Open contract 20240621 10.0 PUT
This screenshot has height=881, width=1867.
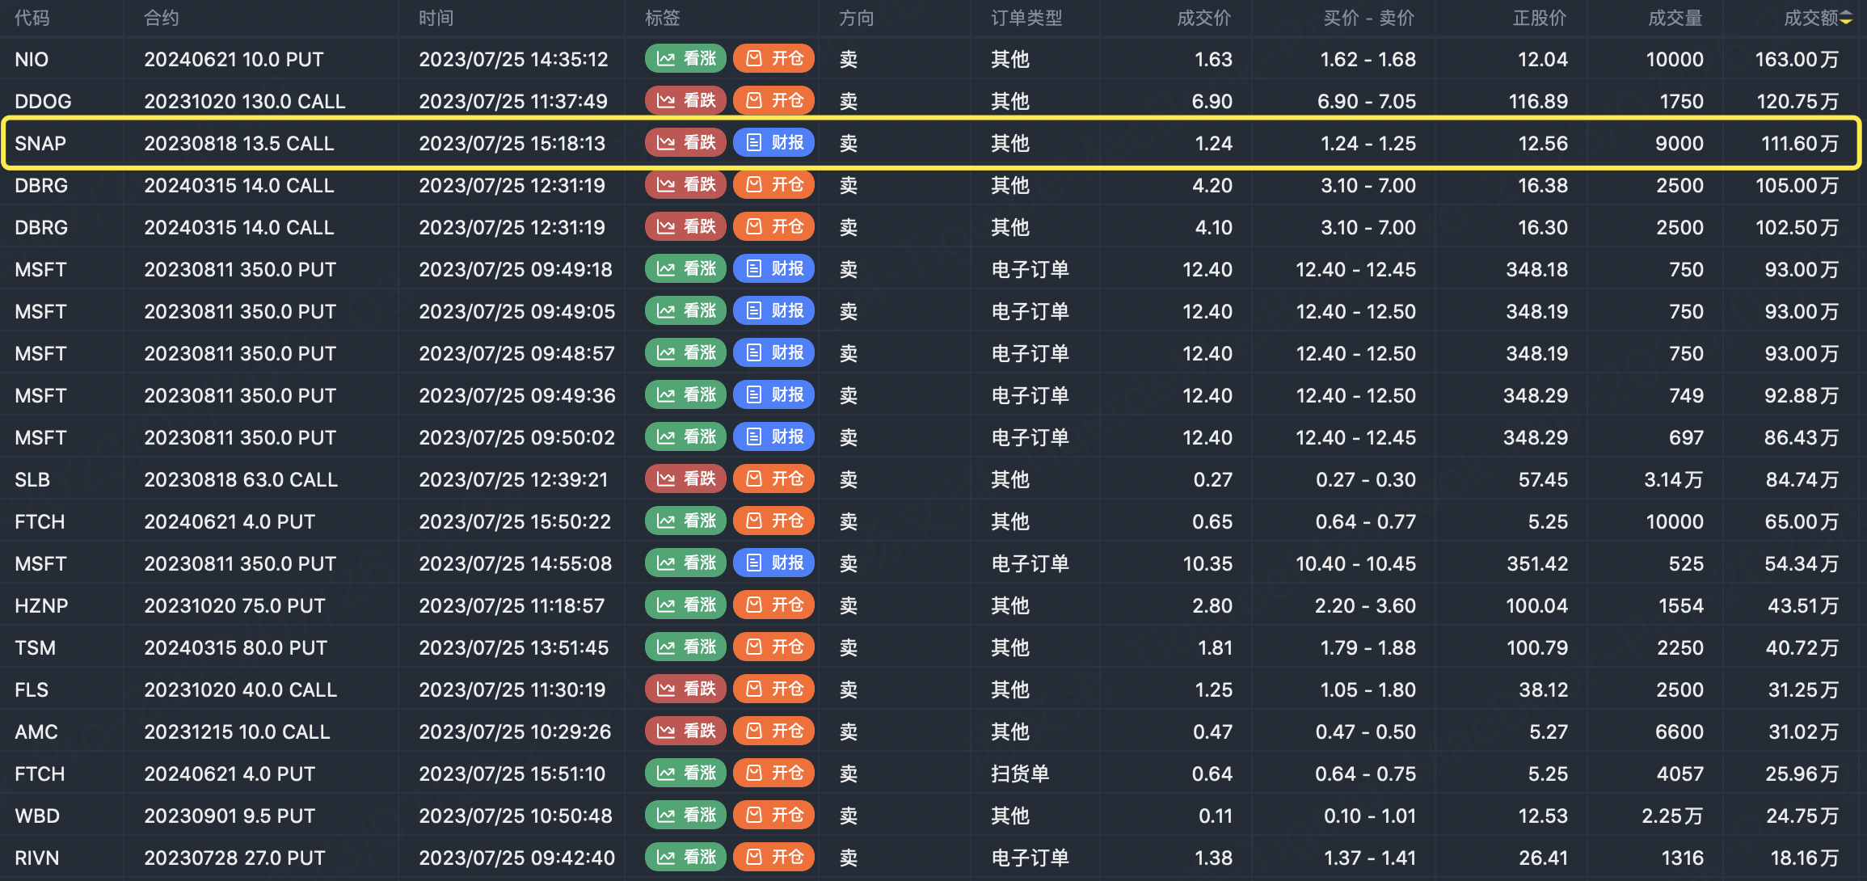[x=234, y=59]
